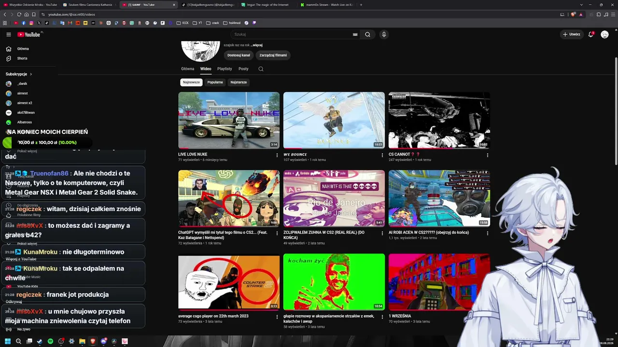Open options for ChatGPT wymyślił video
The height and width of the screenshot is (347, 618).
tap(277, 233)
